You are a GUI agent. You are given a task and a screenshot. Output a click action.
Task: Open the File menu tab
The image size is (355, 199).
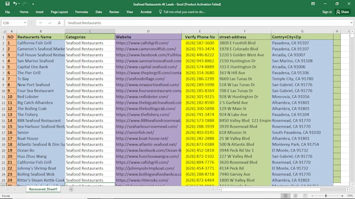tap(7, 12)
